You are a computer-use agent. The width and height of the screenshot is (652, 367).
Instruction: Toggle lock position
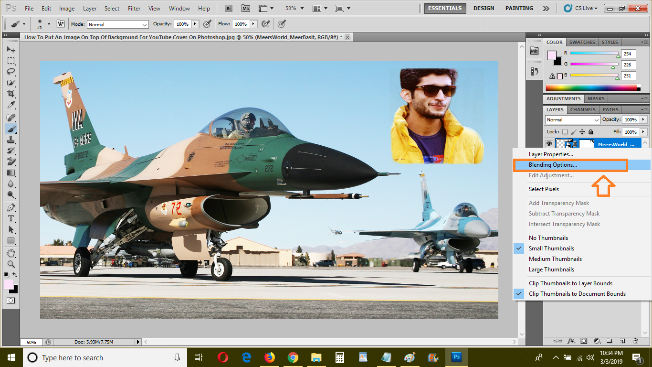point(582,132)
